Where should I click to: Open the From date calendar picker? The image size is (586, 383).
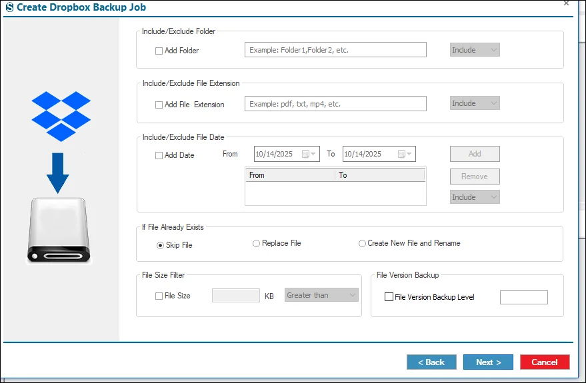coord(309,154)
